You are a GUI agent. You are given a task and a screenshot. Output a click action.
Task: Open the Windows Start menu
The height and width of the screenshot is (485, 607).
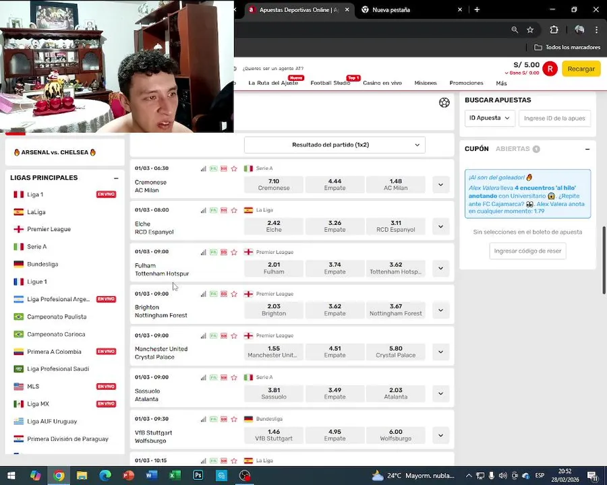point(11,476)
